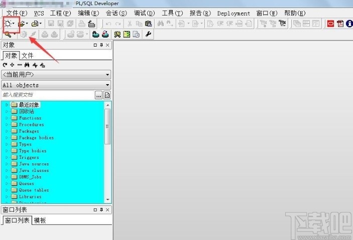Screen dimensions: 353x240
Task: Open the 编辑(E) menu
Action: coord(88,13)
